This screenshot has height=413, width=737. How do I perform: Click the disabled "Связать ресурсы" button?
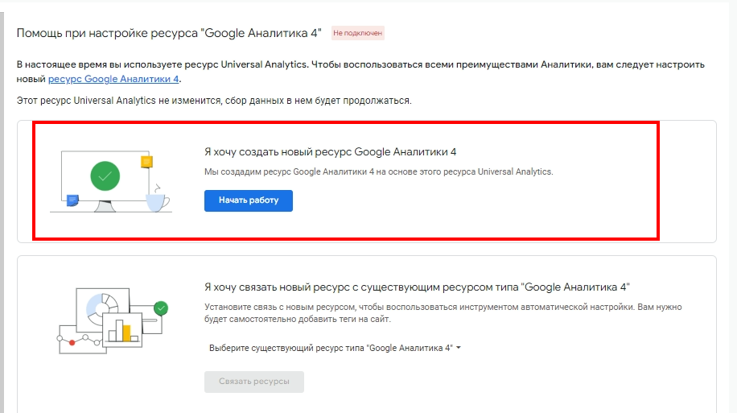click(x=253, y=382)
